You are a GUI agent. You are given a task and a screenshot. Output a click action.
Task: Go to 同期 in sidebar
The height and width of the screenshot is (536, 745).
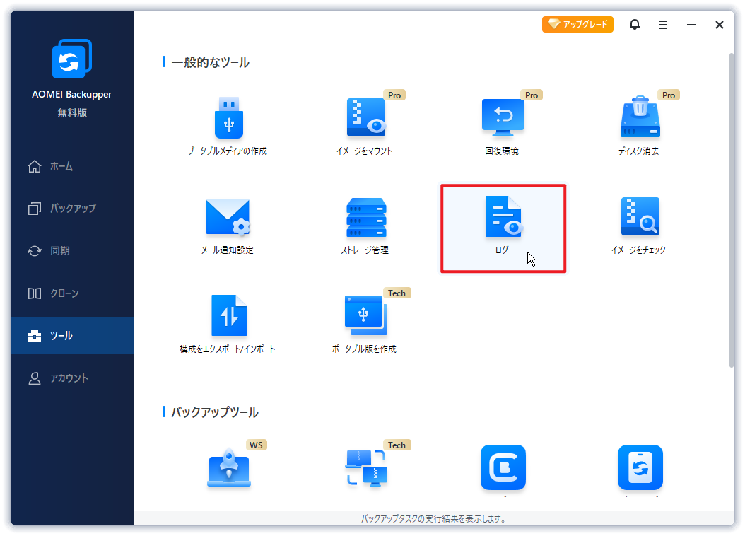point(72,250)
